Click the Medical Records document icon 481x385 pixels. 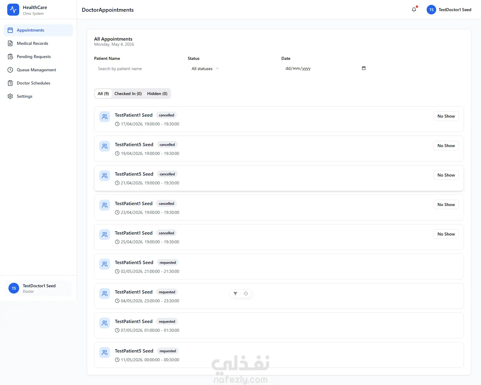(10, 43)
